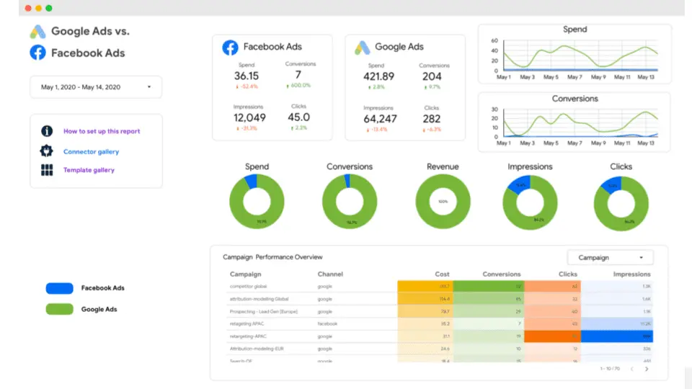Go to the next page of the campaign table
Image resolution: width=692 pixels, height=389 pixels.
647,369
